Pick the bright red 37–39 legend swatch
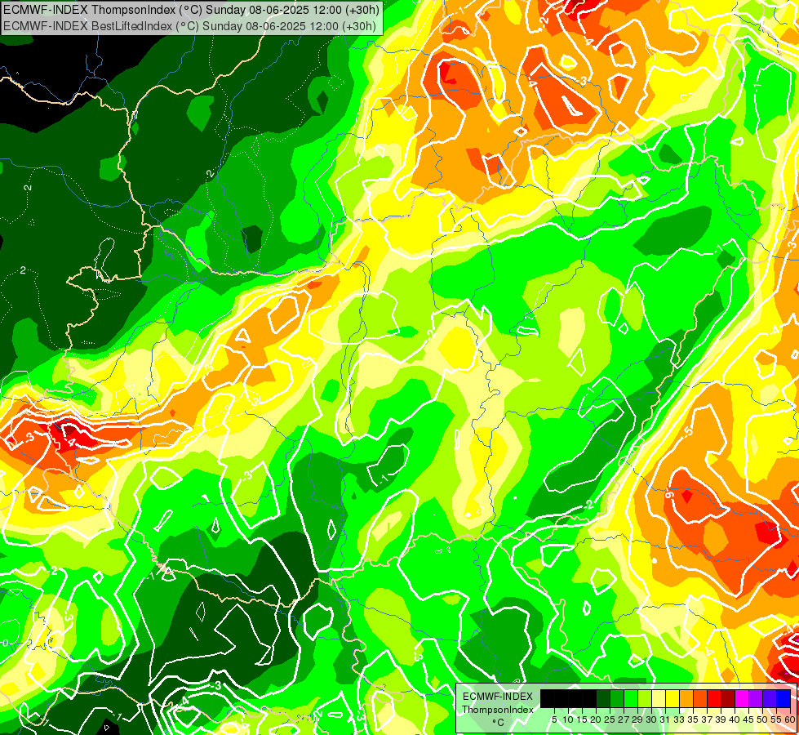Screen dimensions: 799x735 point(714,698)
